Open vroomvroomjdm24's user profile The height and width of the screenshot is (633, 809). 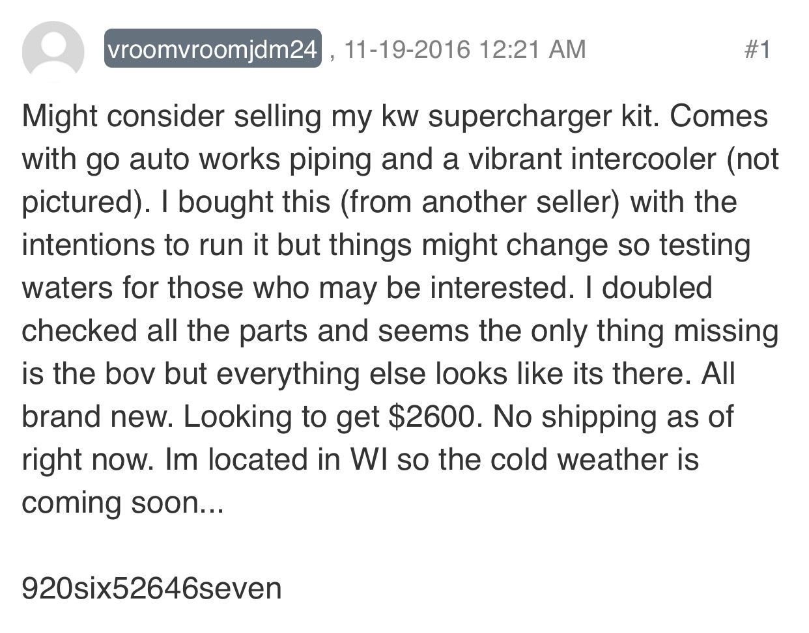213,49
